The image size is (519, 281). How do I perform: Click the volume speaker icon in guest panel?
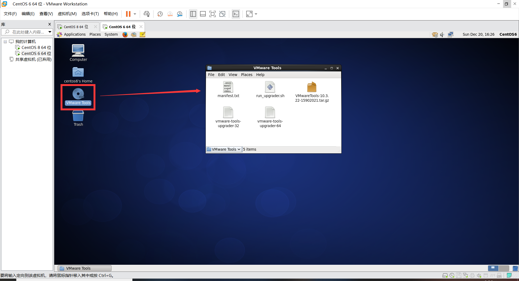pos(442,34)
